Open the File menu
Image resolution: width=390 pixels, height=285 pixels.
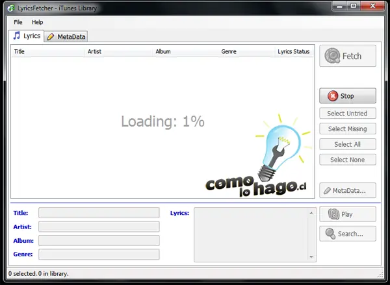(x=18, y=22)
